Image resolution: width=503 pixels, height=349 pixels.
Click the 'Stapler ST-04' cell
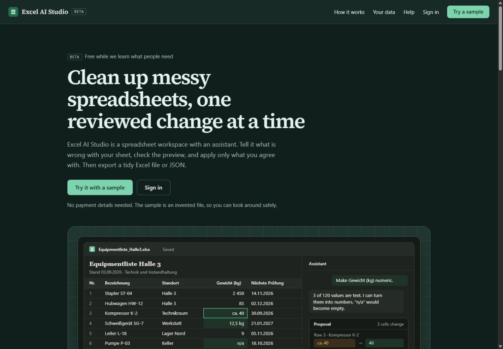click(x=118, y=293)
